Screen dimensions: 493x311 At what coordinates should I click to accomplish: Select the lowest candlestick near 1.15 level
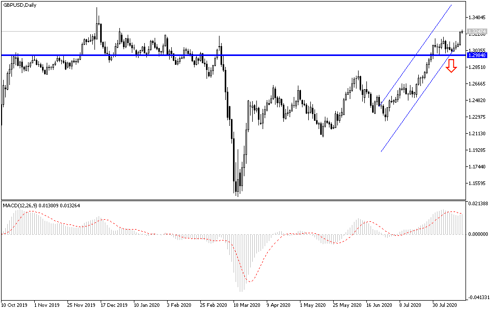pyautogui.click(x=237, y=187)
